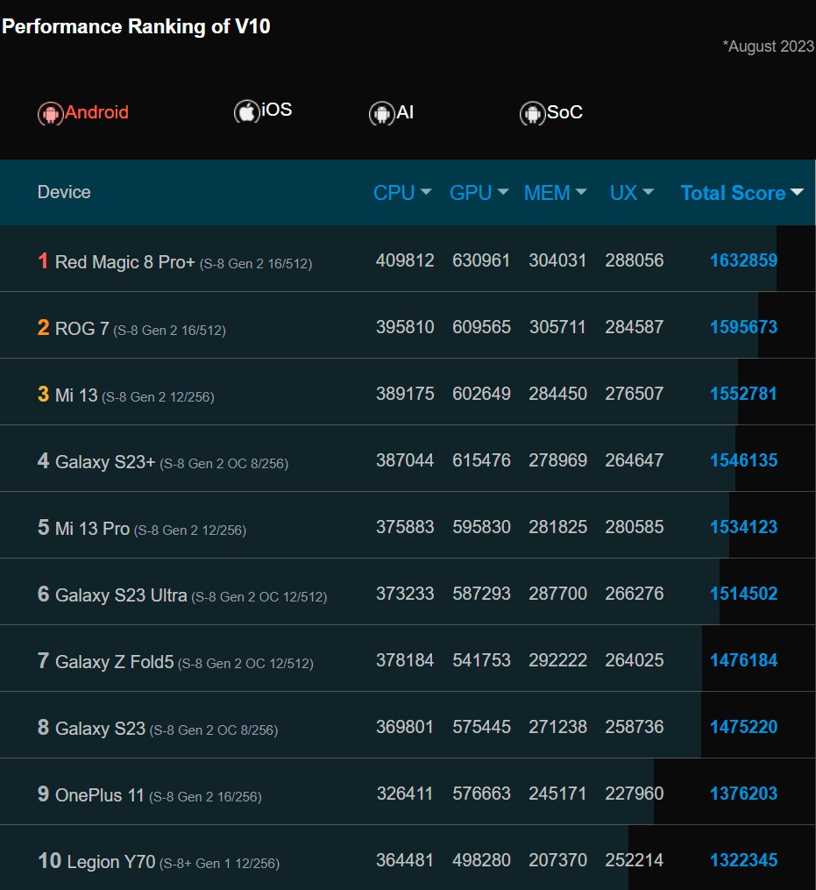Click the robot icon beside AI
Image resolution: width=816 pixels, height=890 pixels.
[x=381, y=113]
